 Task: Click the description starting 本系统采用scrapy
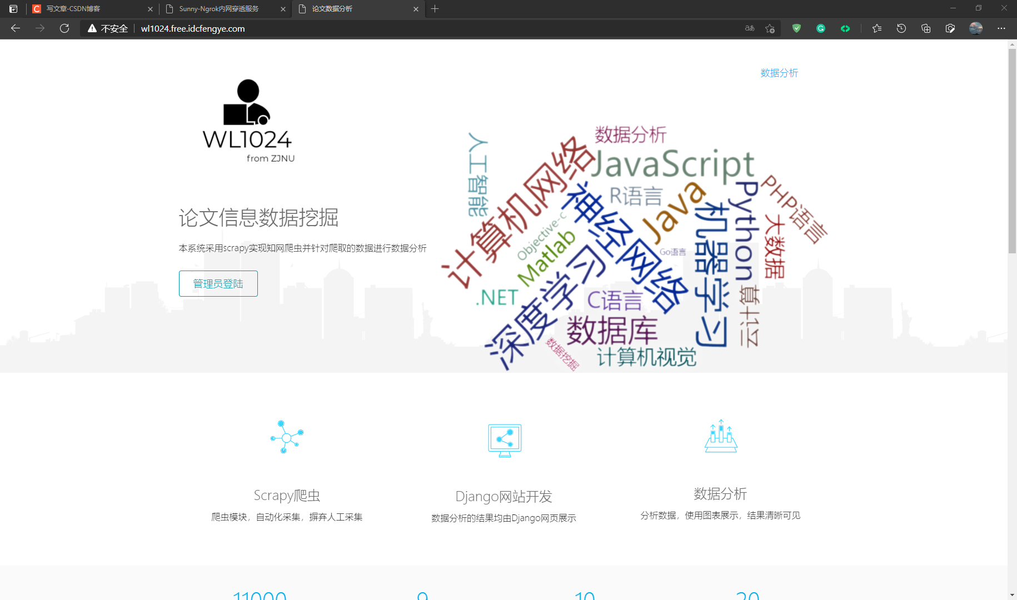click(303, 248)
